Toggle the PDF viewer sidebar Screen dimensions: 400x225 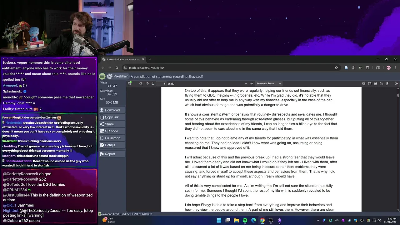129,83
